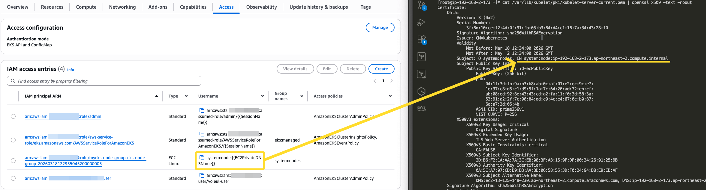This screenshot has height=190, width=706.
Task: Click the Edit access entry button
Action: click(327, 69)
